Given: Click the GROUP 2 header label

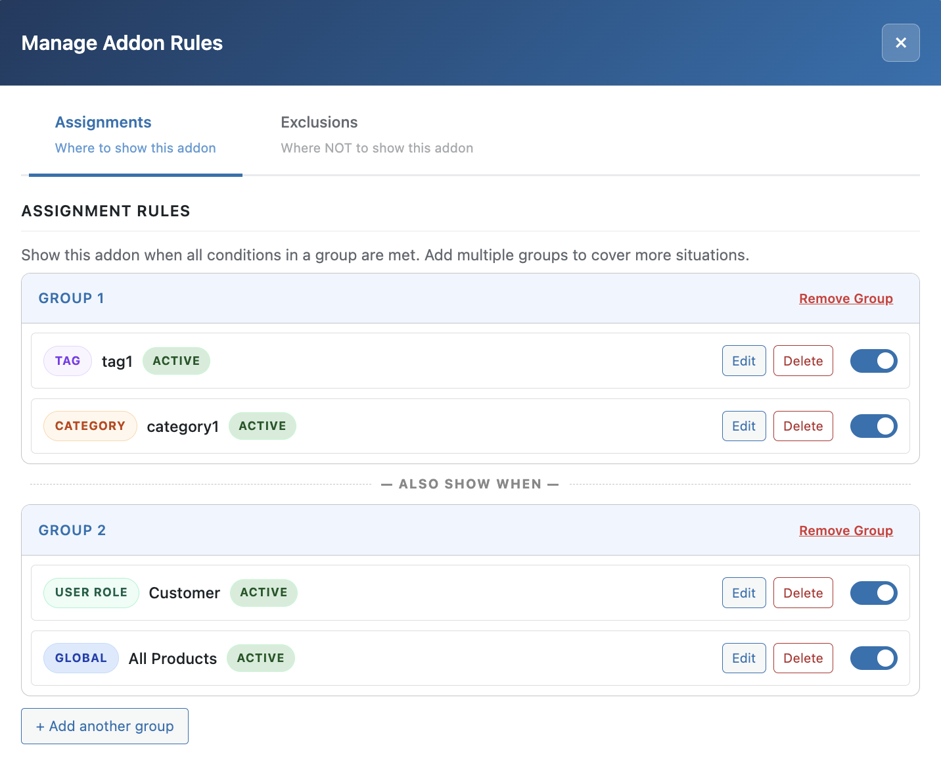Looking at the screenshot, I should pyautogui.click(x=72, y=531).
